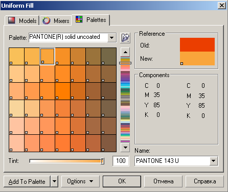Open the Add To Palette arrow menu
Screen dimensions: 228x192
point(54,181)
